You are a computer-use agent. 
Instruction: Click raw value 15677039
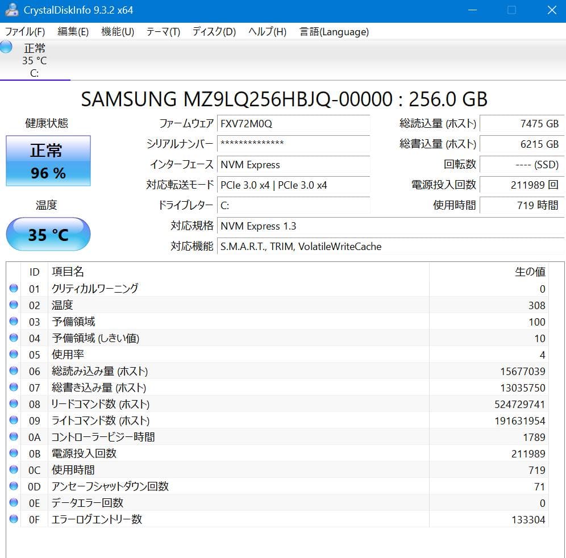tap(523, 372)
